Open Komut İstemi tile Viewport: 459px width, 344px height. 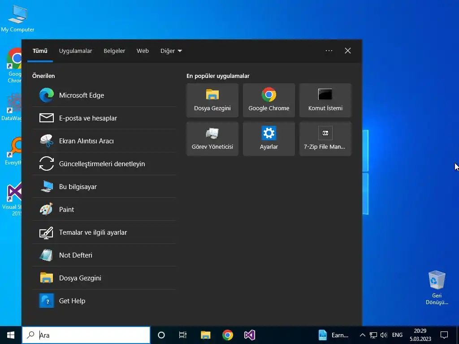(325, 100)
